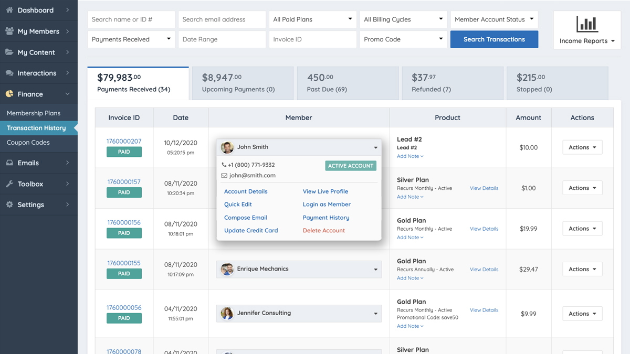This screenshot has width=630, height=354.
Task: Open invoice 1760000157 link
Action: [124, 182]
